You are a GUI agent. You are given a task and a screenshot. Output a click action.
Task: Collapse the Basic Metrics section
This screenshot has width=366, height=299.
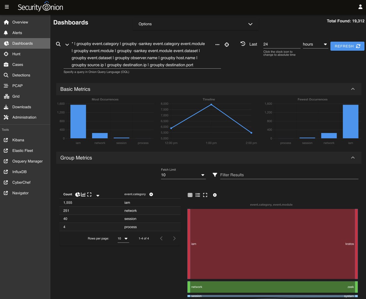pyautogui.click(x=353, y=89)
